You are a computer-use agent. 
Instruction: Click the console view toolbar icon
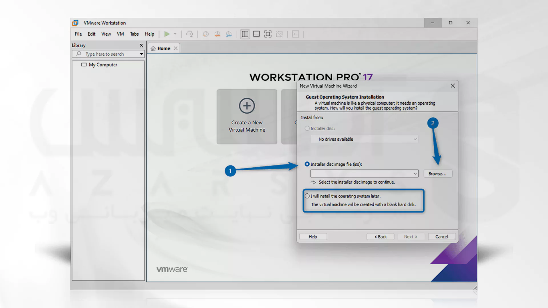pyautogui.click(x=295, y=34)
